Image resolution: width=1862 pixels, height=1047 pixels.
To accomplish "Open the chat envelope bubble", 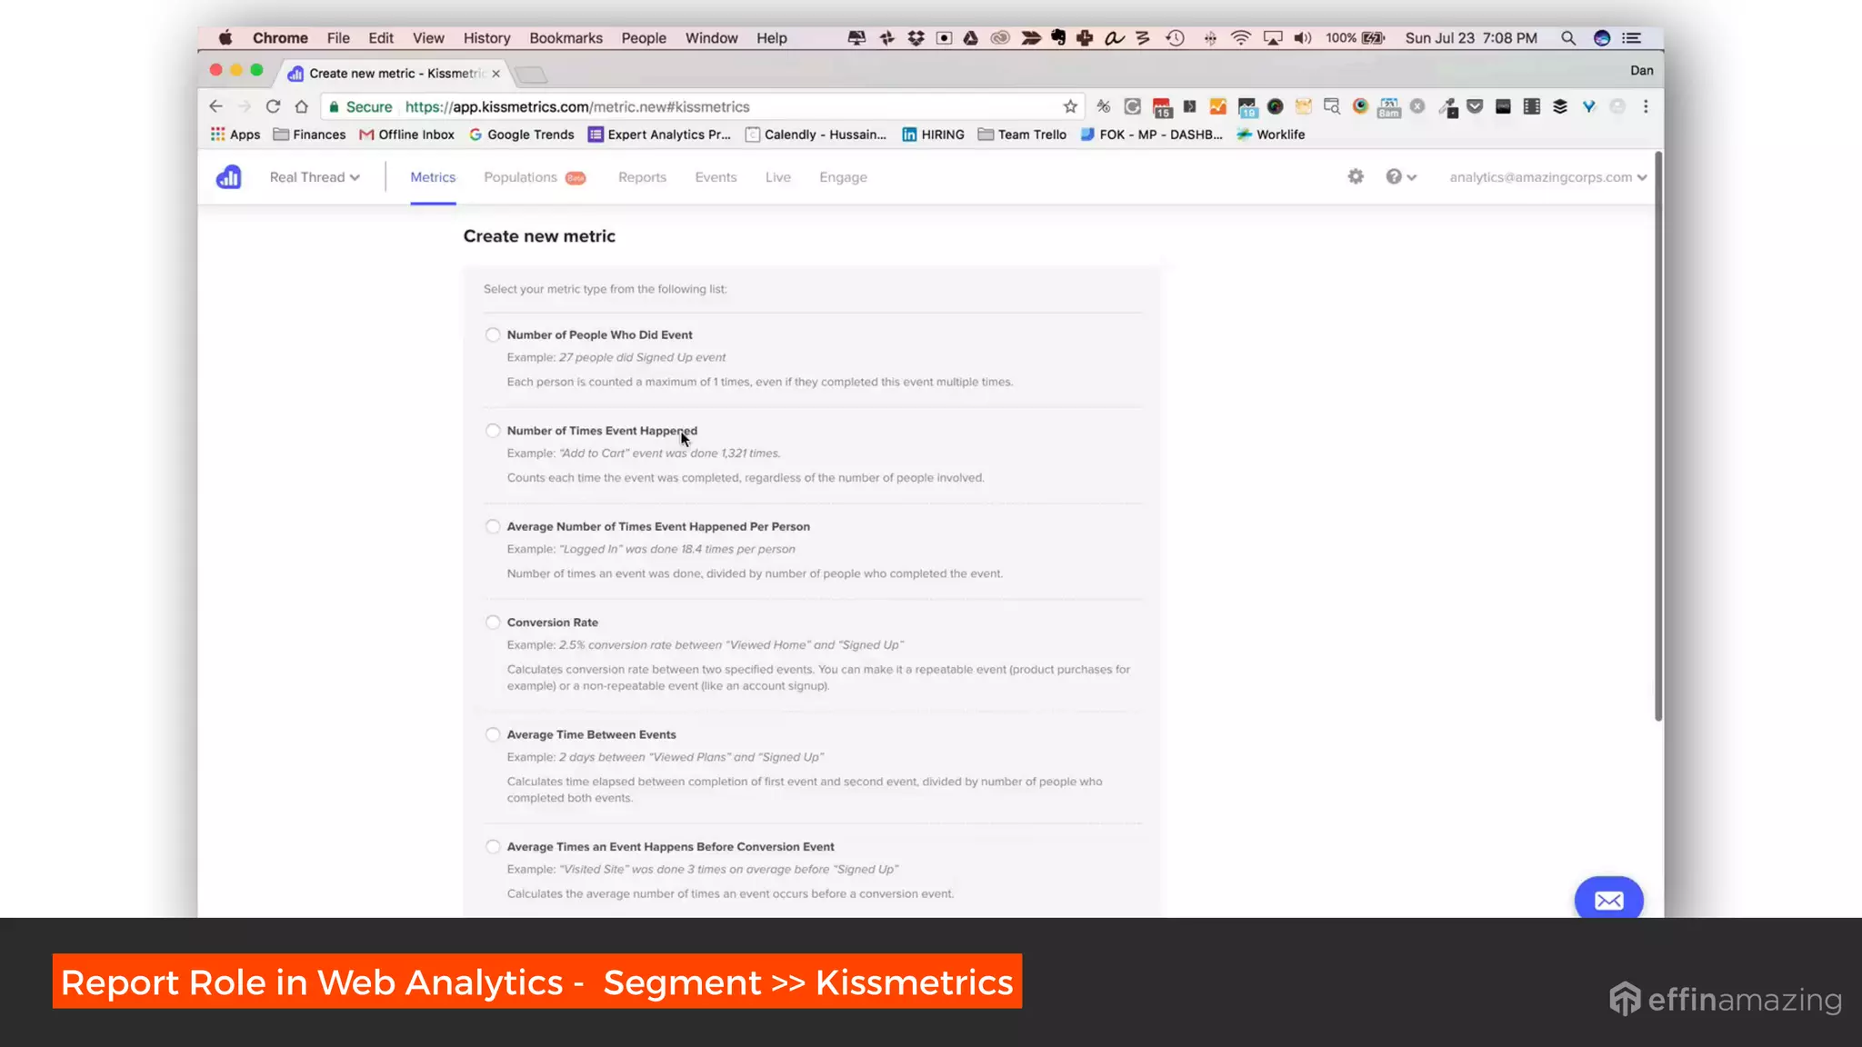I will [1608, 900].
